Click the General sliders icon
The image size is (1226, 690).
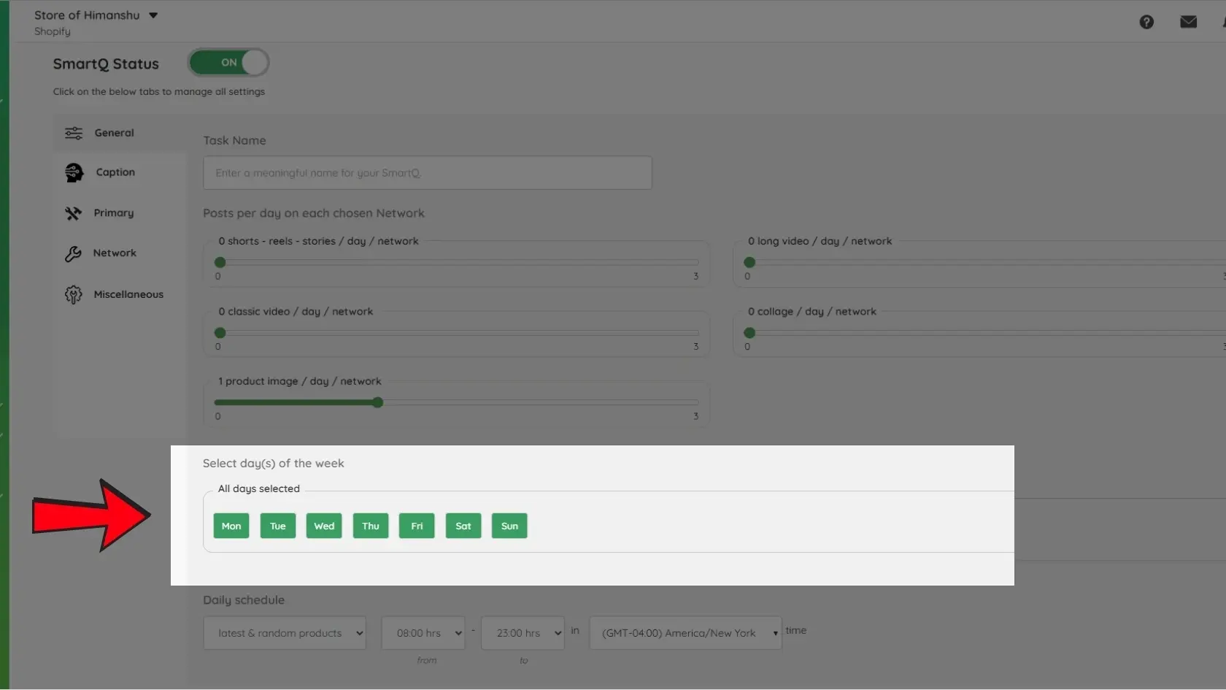(x=74, y=133)
